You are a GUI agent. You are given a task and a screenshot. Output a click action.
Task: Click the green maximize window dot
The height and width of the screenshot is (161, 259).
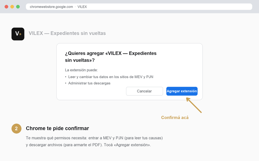pos(18,7)
